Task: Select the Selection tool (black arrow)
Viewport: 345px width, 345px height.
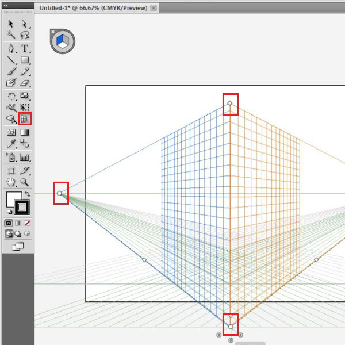Action: [x=10, y=24]
